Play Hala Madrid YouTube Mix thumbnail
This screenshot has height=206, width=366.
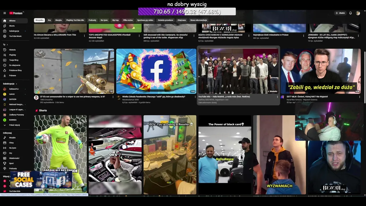click(238, 71)
